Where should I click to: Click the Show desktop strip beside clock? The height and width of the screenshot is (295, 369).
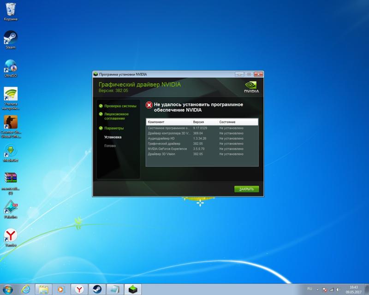point(367,289)
